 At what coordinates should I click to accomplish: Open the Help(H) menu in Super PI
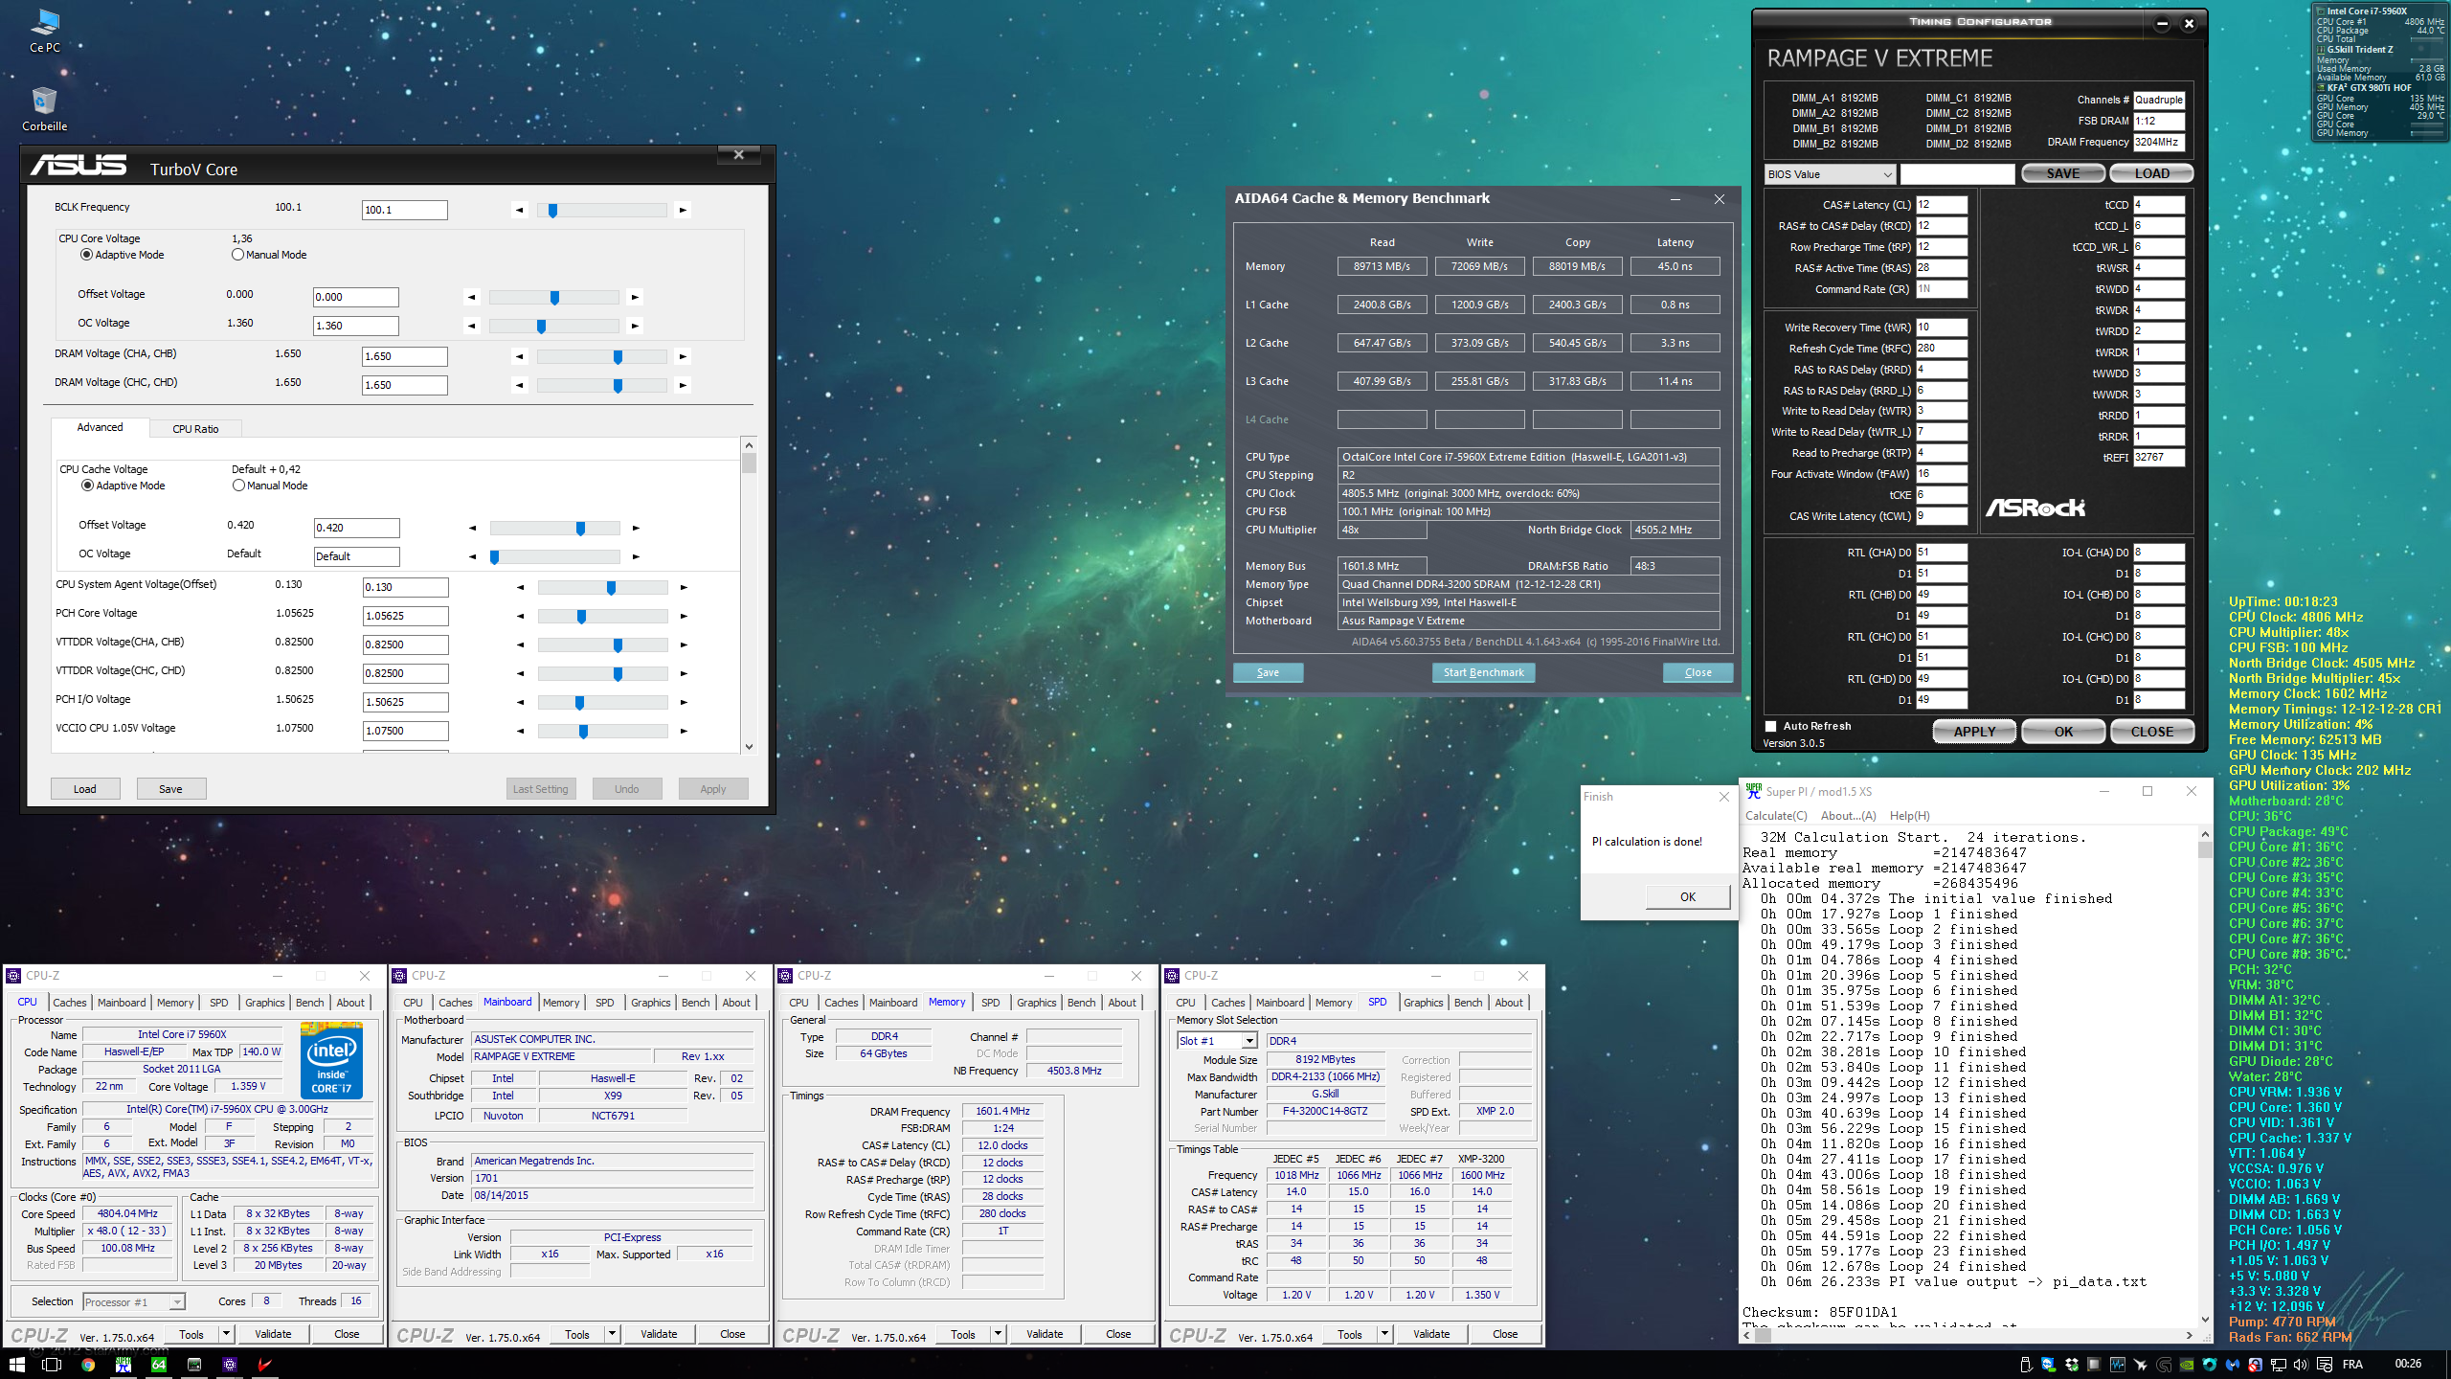tap(1909, 816)
